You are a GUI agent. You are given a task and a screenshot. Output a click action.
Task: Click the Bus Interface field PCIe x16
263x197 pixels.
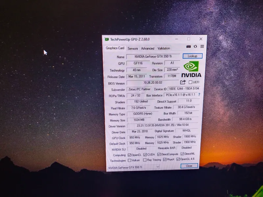[180, 95]
